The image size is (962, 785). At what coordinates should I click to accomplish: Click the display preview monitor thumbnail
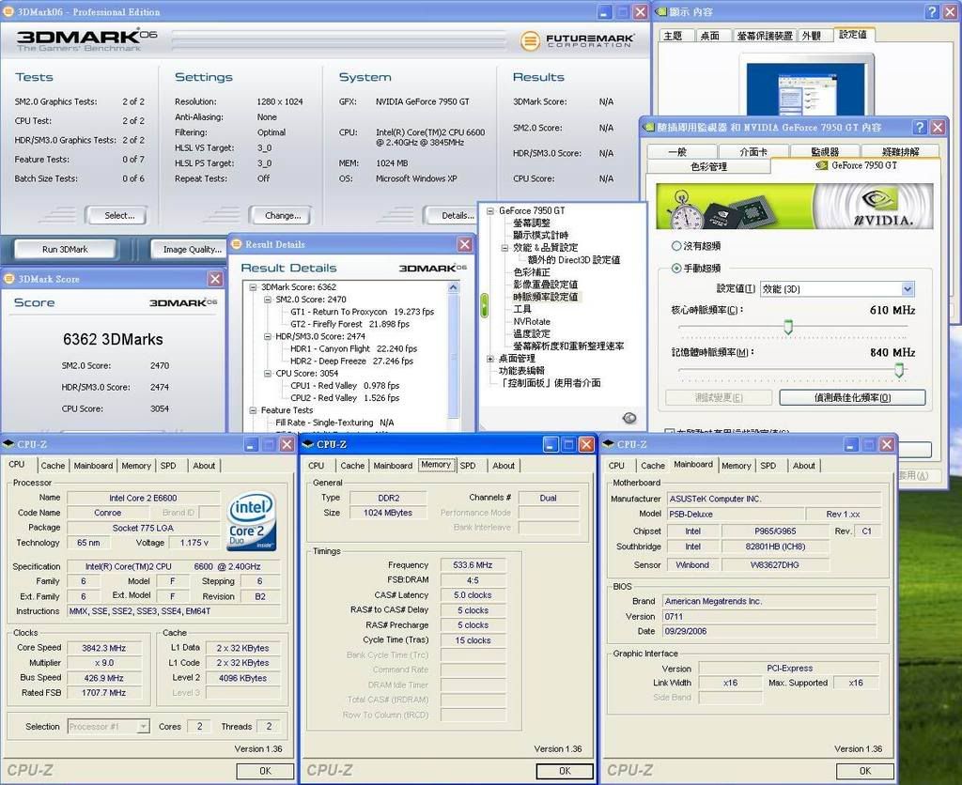click(805, 89)
